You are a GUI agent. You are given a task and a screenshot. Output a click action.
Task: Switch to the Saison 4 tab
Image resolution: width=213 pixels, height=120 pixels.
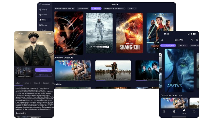click(x=46, y=83)
